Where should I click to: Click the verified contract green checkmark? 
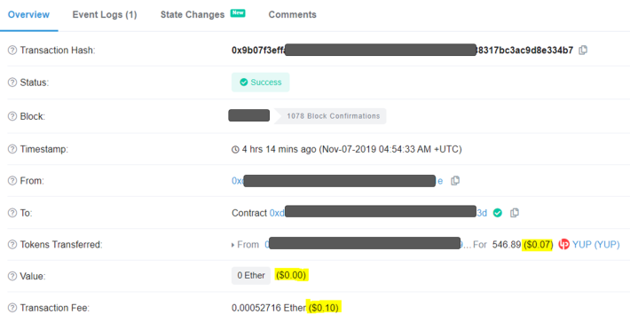coord(498,213)
